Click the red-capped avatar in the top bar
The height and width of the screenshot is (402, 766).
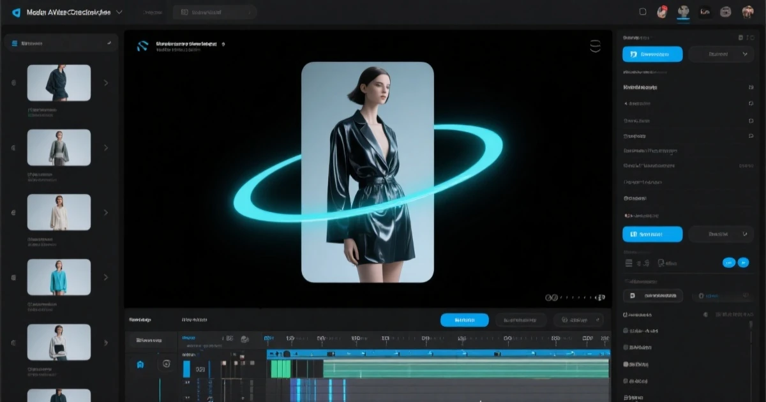[x=663, y=11]
